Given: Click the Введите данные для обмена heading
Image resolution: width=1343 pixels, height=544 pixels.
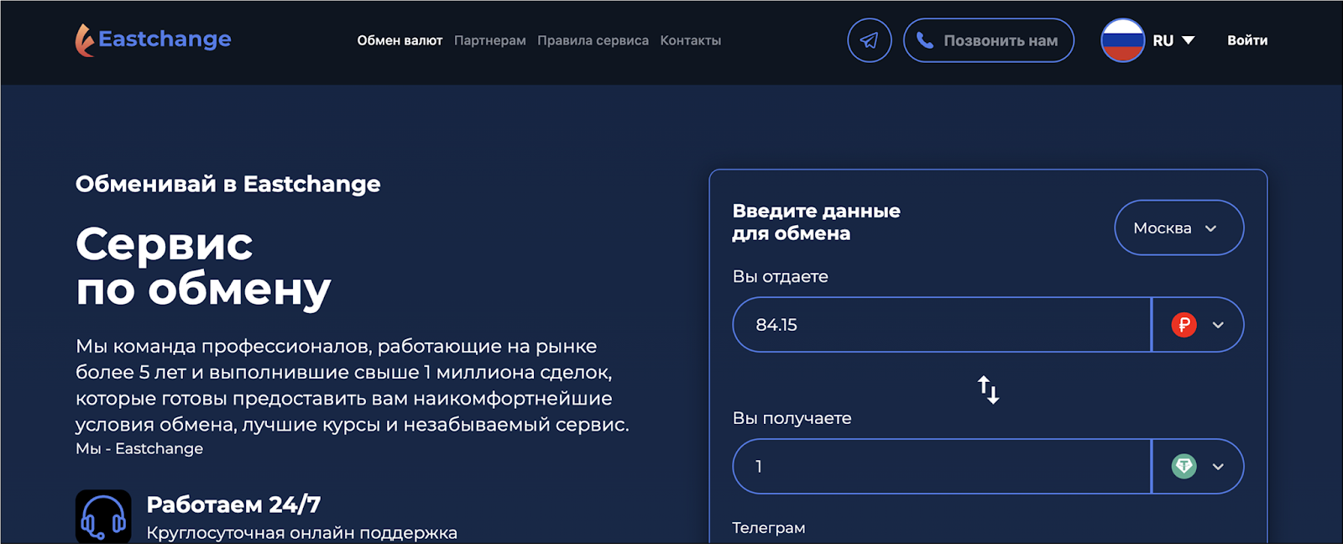Looking at the screenshot, I should tap(816, 222).
